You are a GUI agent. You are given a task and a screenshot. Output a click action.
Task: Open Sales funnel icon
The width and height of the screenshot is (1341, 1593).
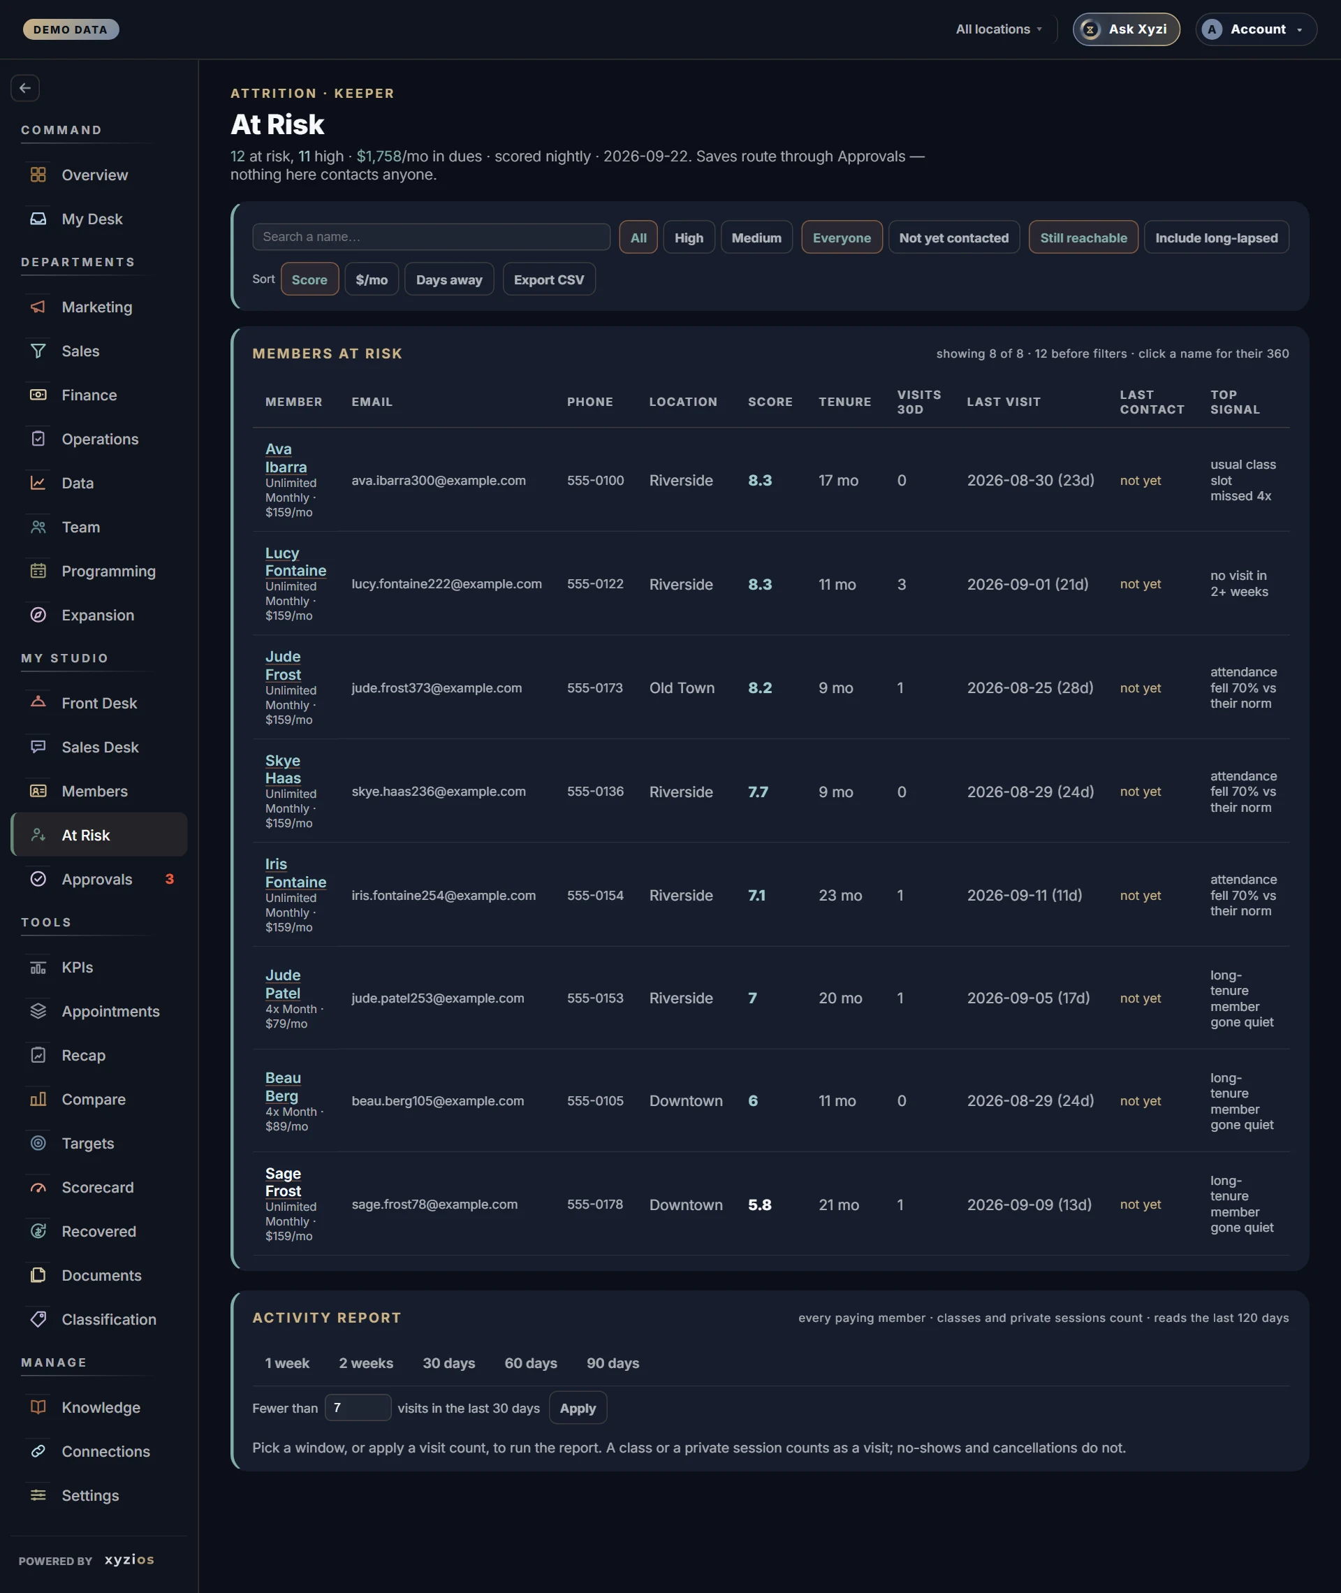38,351
